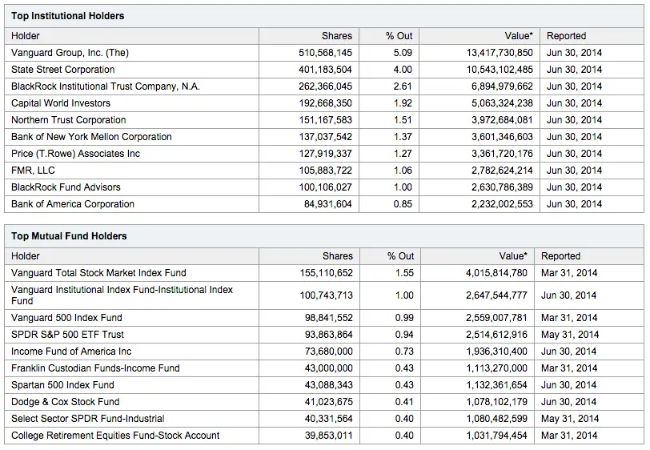Image resolution: width=650 pixels, height=450 pixels.
Task: Select the 'FMR, LLC' holder
Action: click(x=33, y=171)
